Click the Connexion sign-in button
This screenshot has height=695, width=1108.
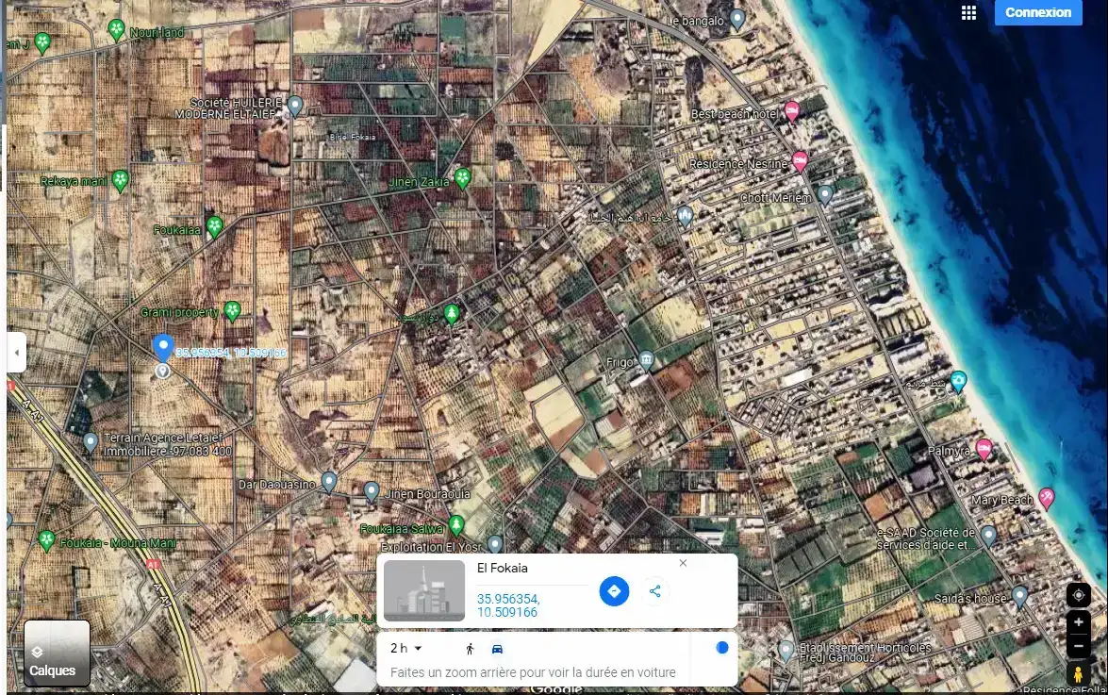point(1037,12)
